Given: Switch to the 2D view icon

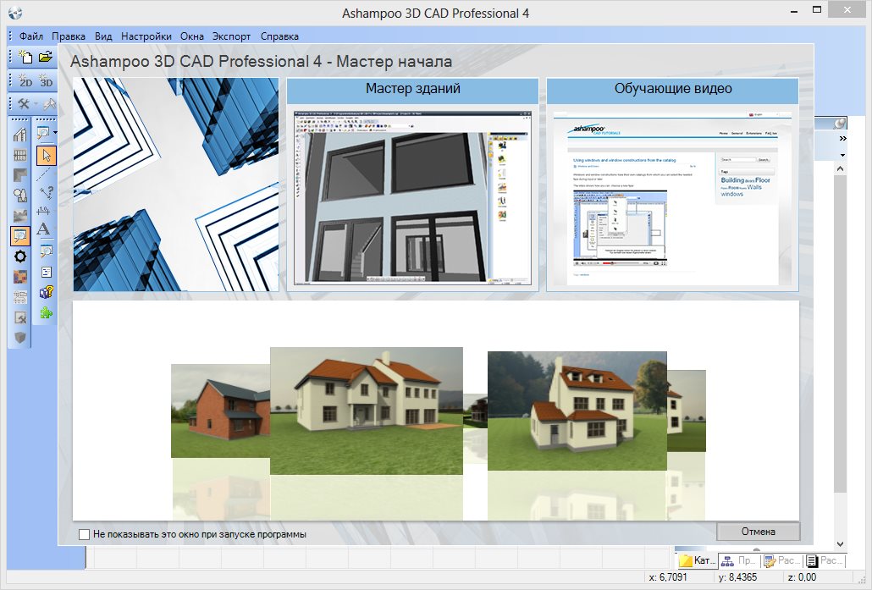Looking at the screenshot, I should (25, 80).
